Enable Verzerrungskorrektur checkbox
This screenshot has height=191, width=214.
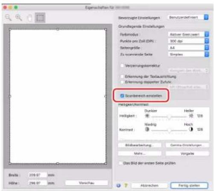(x=122, y=66)
